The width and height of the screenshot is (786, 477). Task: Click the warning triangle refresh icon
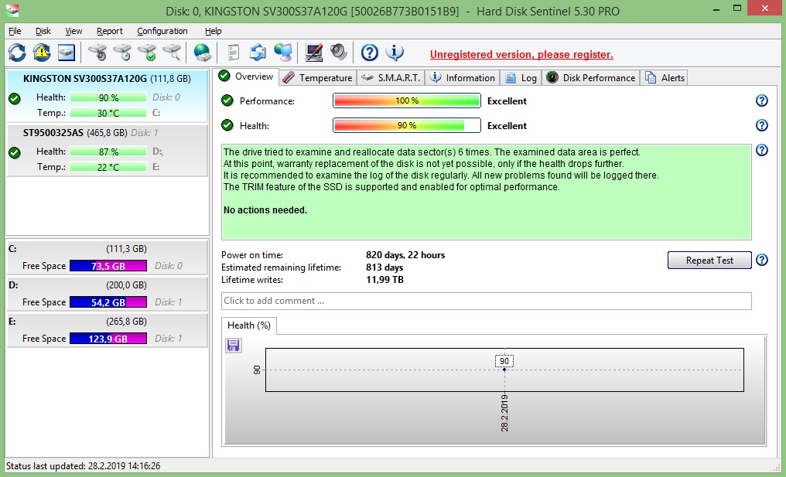point(42,53)
